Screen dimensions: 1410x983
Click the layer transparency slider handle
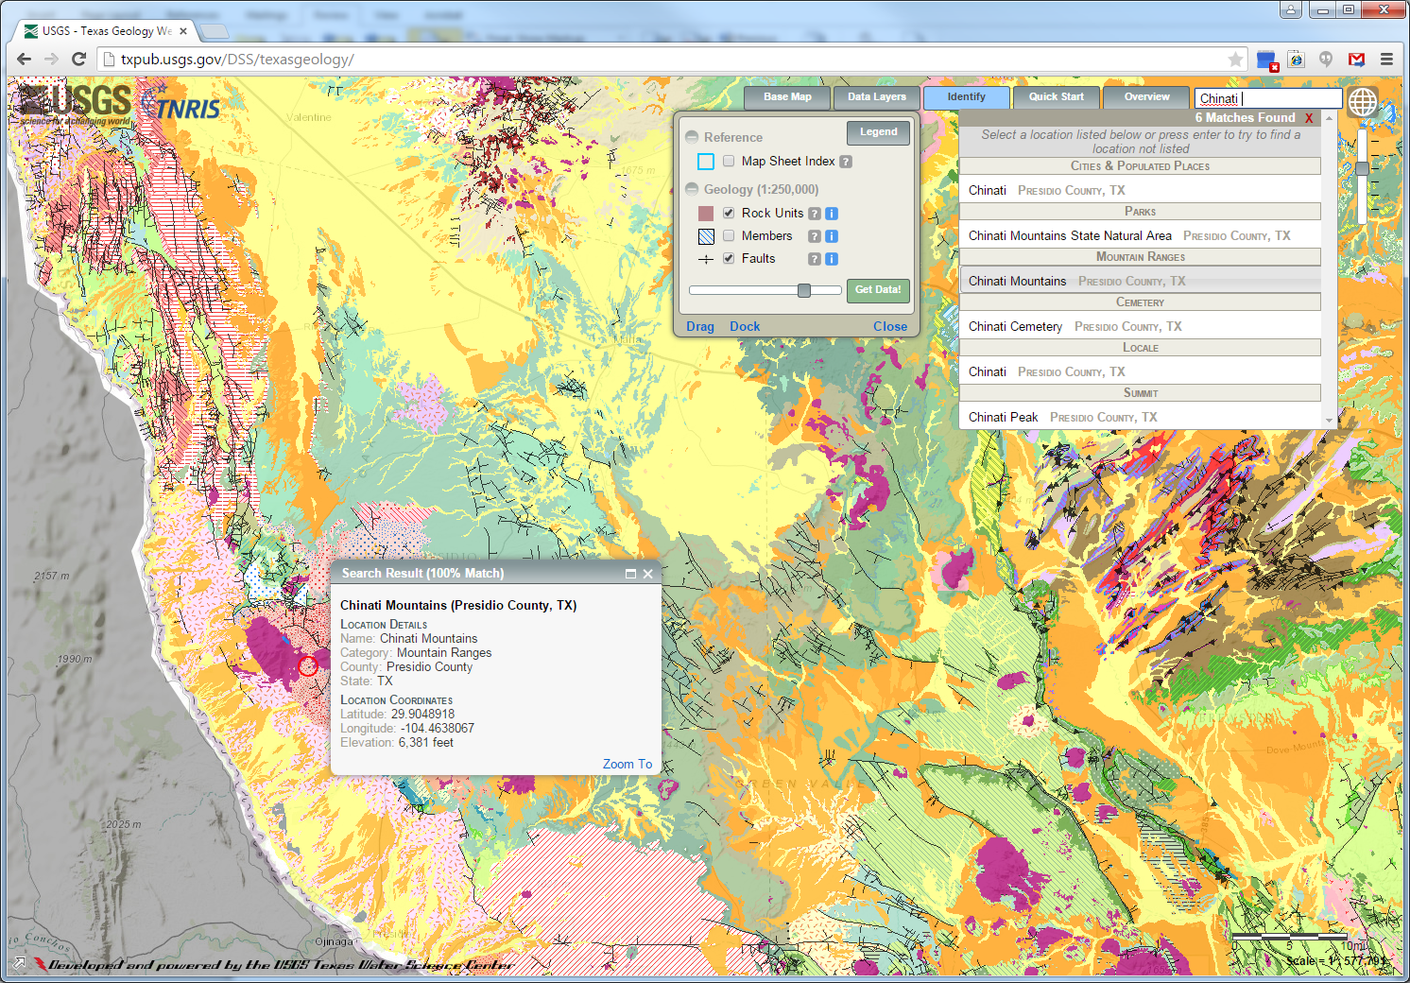803,290
